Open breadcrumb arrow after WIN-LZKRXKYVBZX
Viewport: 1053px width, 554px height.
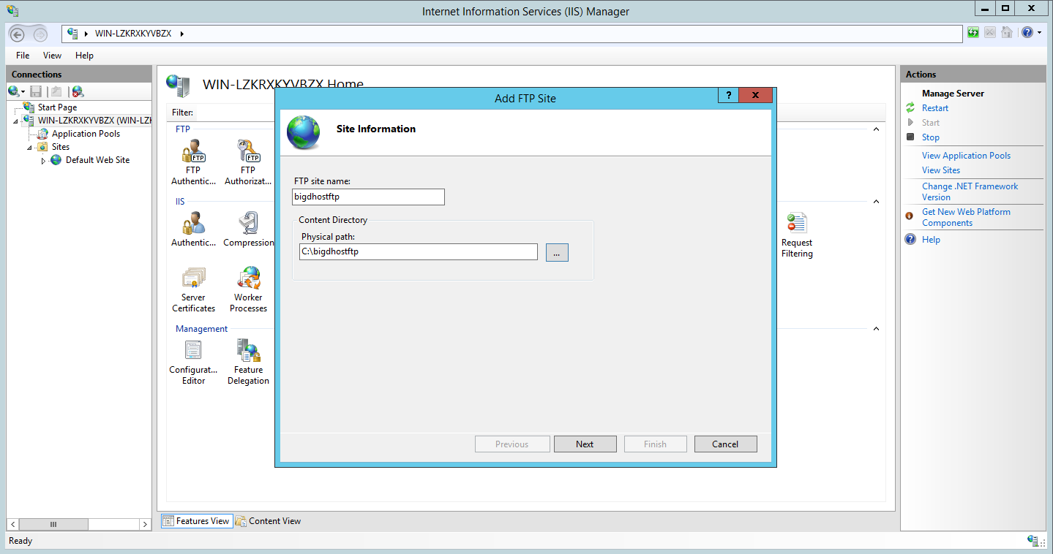click(x=181, y=34)
